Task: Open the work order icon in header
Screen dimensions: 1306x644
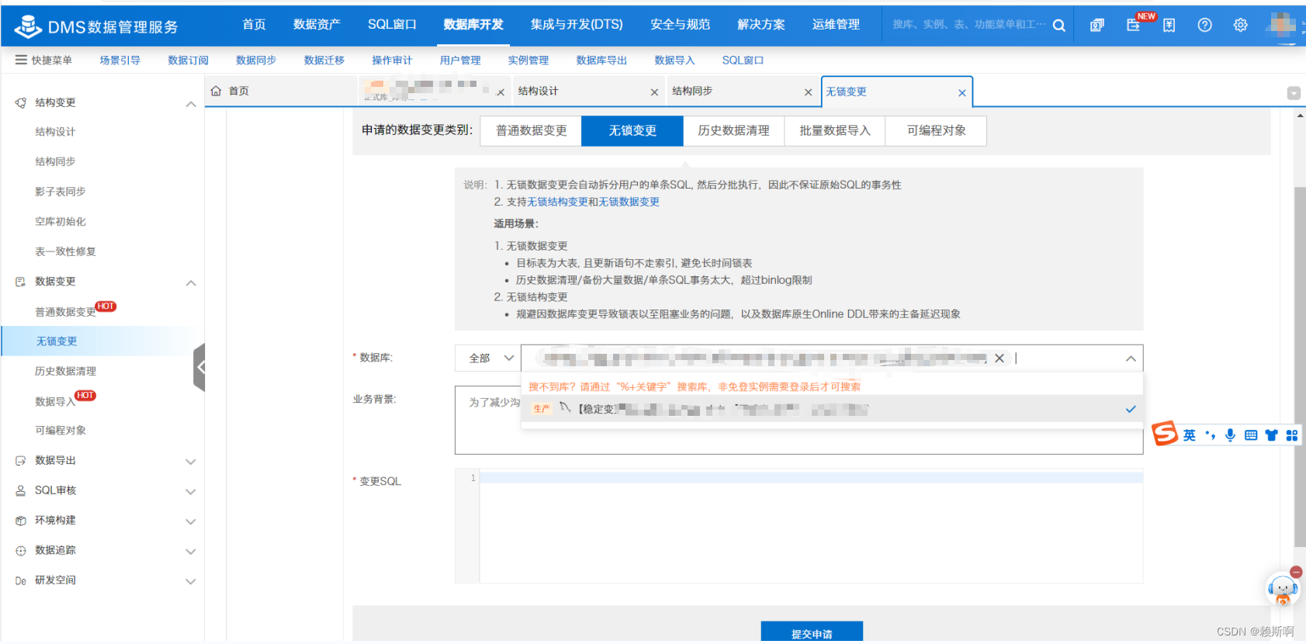Action: tap(1096, 26)
